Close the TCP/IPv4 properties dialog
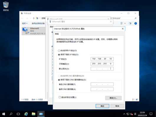This screenshot has width=156, height=117. pos(123,29)
